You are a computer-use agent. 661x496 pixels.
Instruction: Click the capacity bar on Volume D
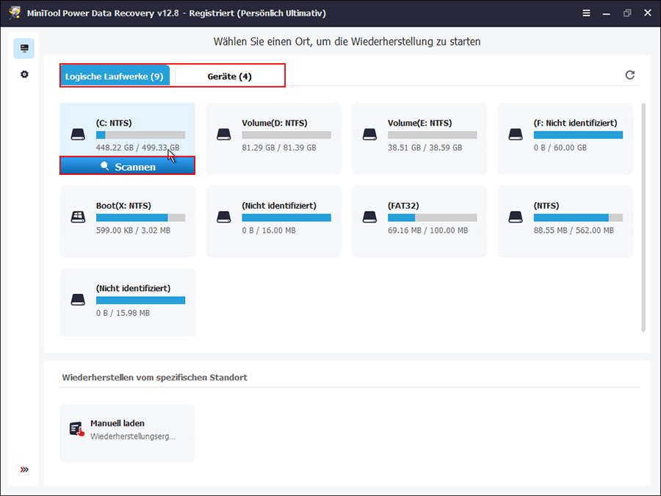click(x=286, y=134)
